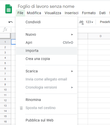Click the document title Foglio di lavoro senza nome

click(46, 6)
